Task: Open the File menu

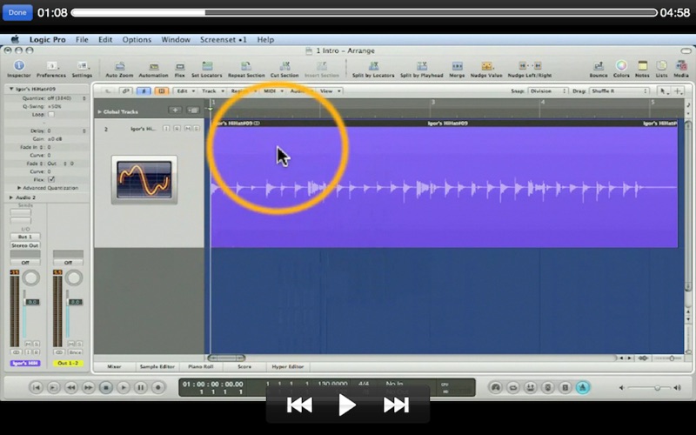Action: (82, 39)
